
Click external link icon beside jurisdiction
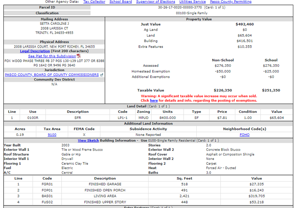[102, 75]
